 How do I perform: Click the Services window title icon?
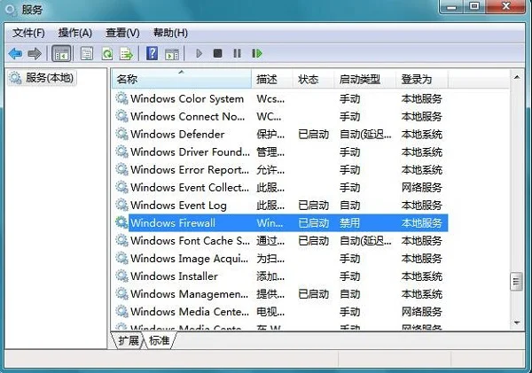pyautogui.click(x=11, y=10)
